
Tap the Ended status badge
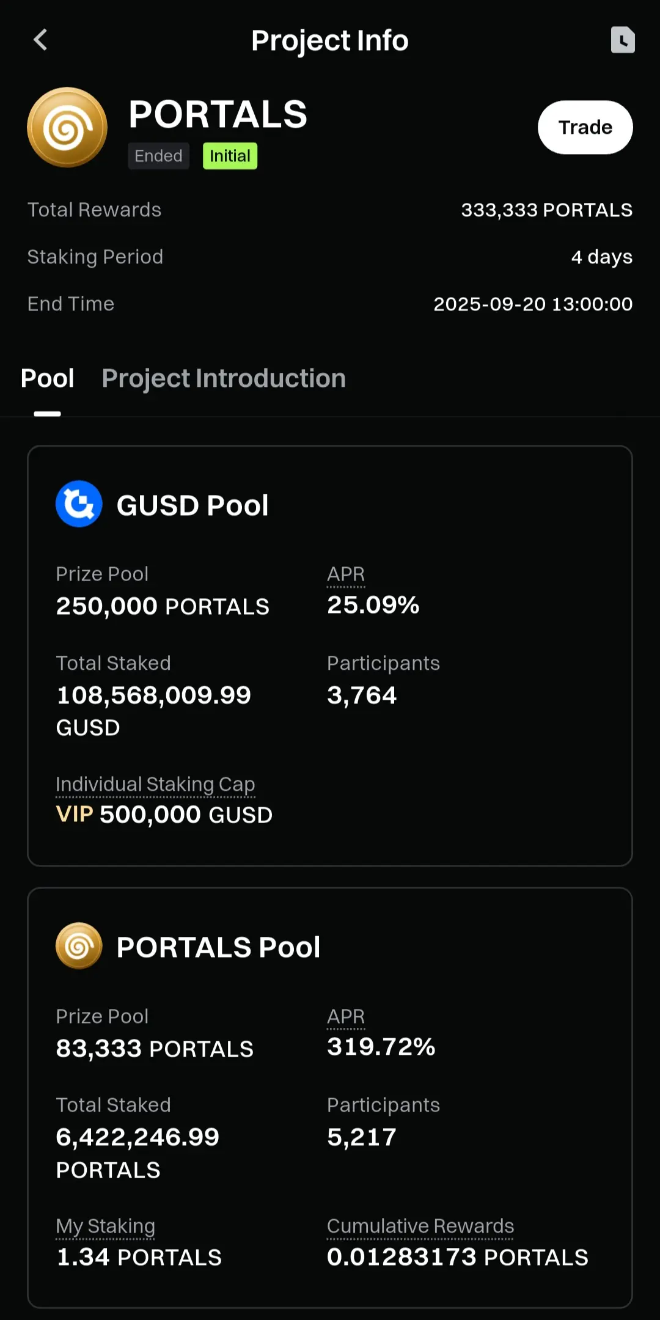(x=158, y=156)
